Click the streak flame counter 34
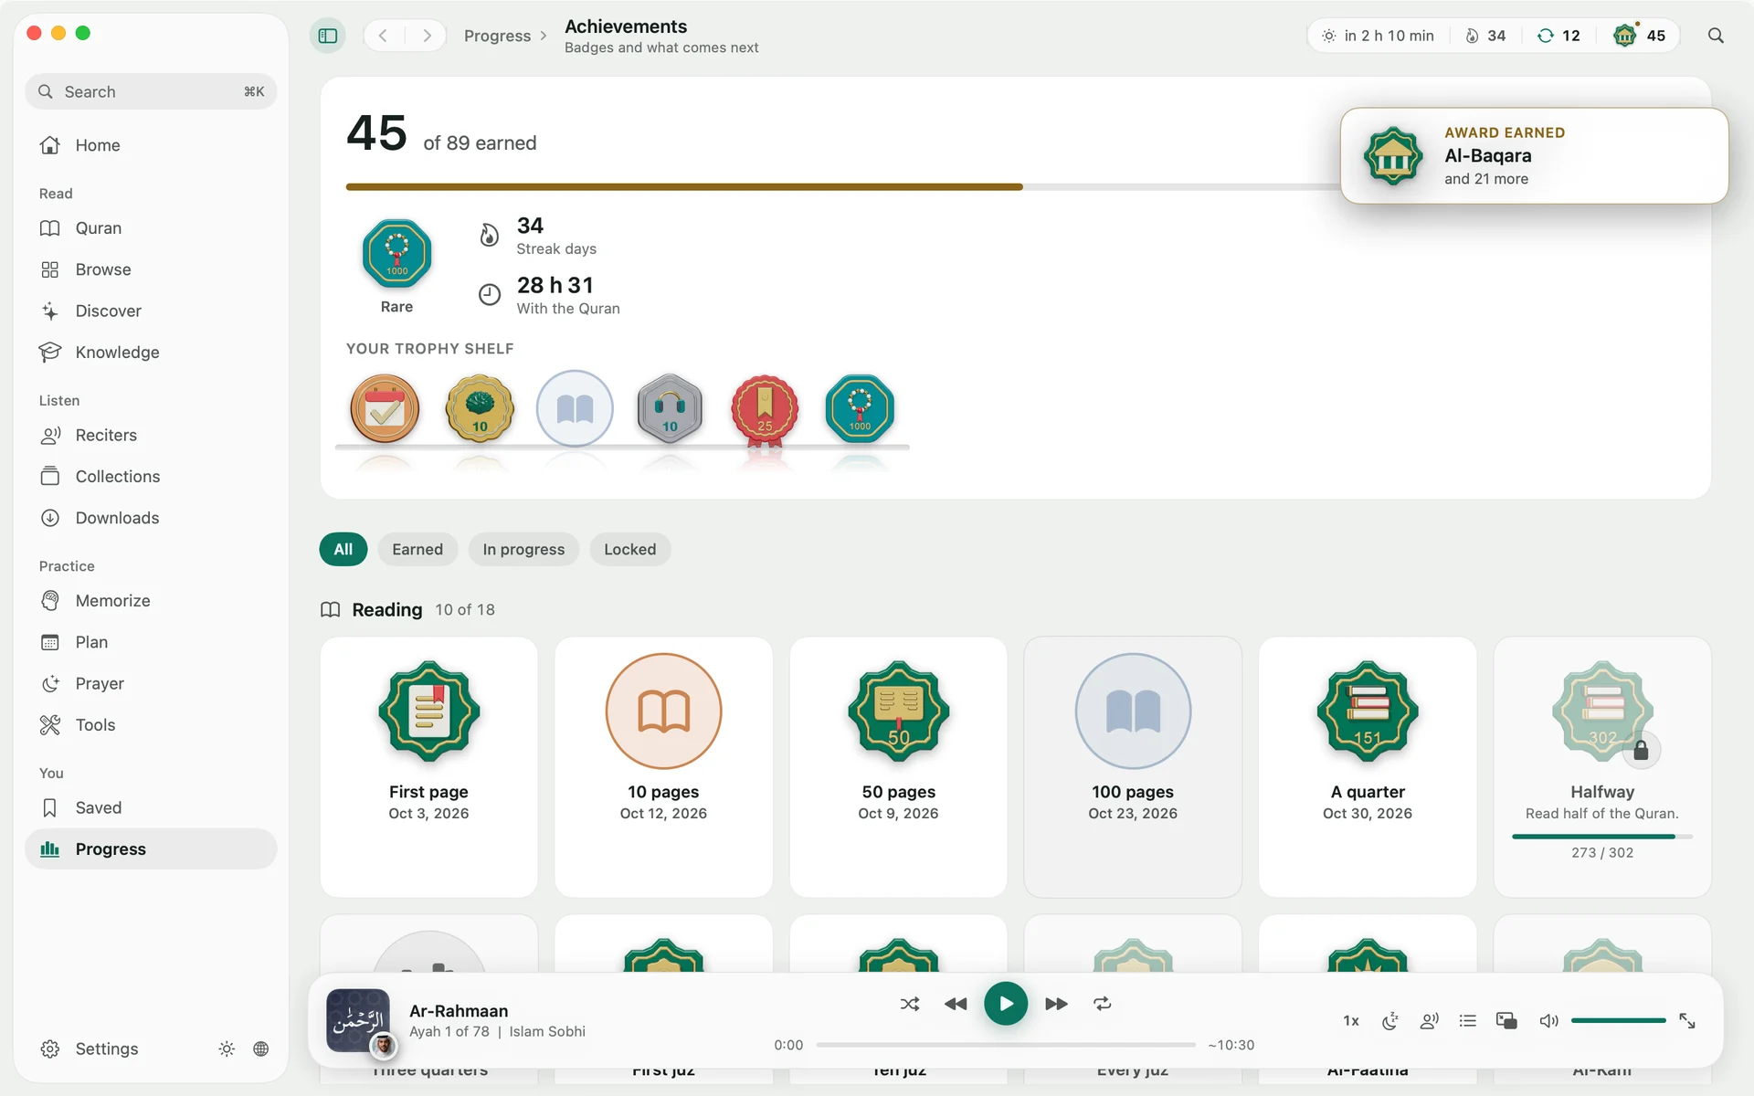1754x1096 pixels. pos(1485,36)
